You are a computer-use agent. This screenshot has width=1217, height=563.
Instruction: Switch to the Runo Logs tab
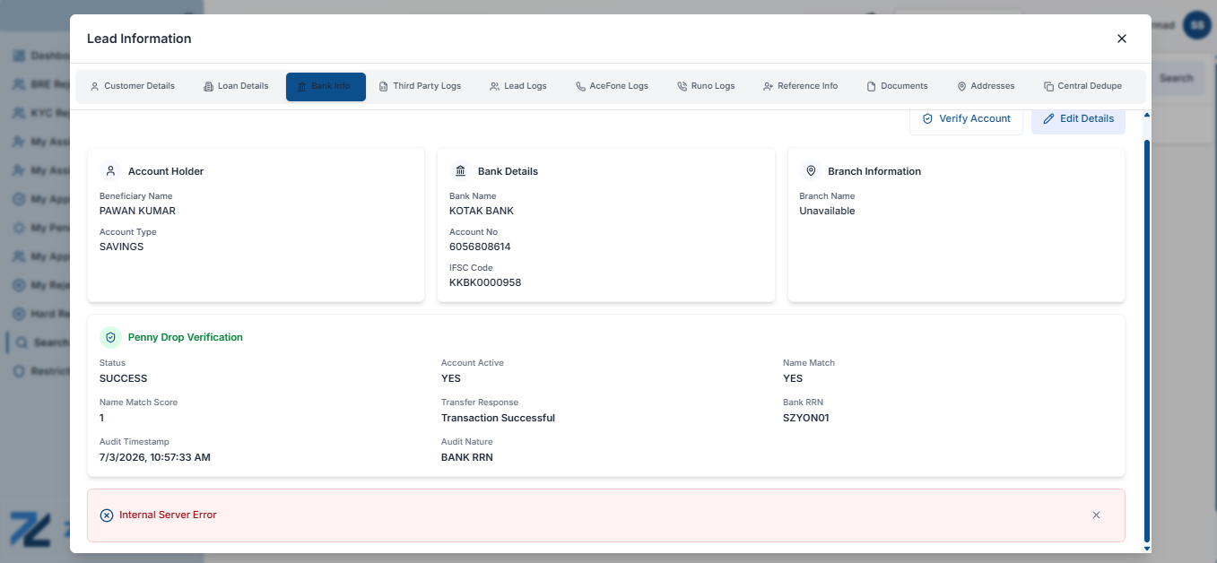[x=706, y=86]
